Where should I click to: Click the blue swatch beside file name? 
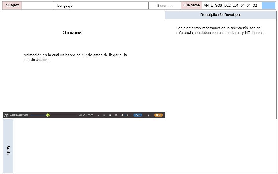click(x=269, y=6)
